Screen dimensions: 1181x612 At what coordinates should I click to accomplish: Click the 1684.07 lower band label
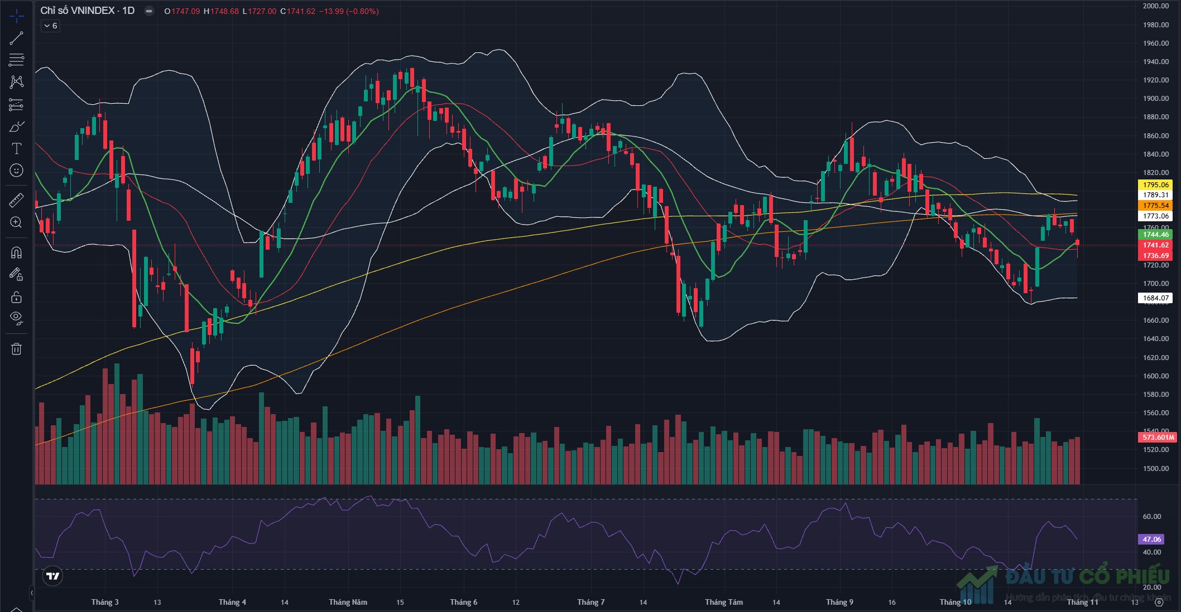[1155, 298]
